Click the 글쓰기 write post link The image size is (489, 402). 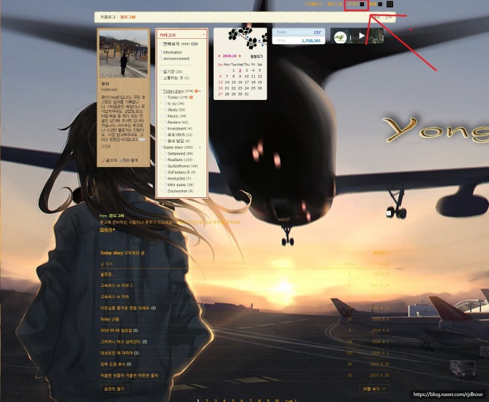click(111, 161)
